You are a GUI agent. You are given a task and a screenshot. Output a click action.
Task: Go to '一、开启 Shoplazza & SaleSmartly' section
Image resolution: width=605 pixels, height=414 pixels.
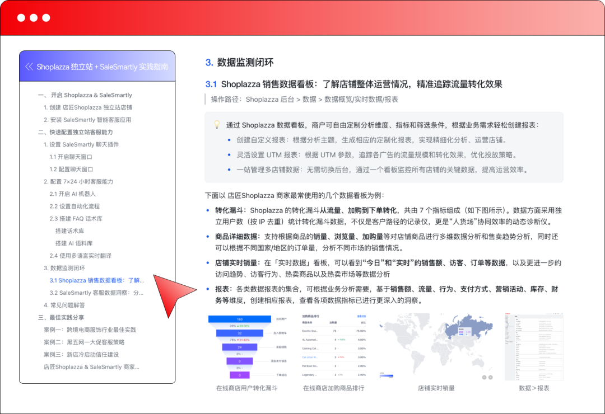(85, 95)
